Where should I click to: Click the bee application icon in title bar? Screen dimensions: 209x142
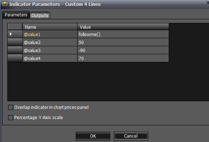tap(5, 4)
